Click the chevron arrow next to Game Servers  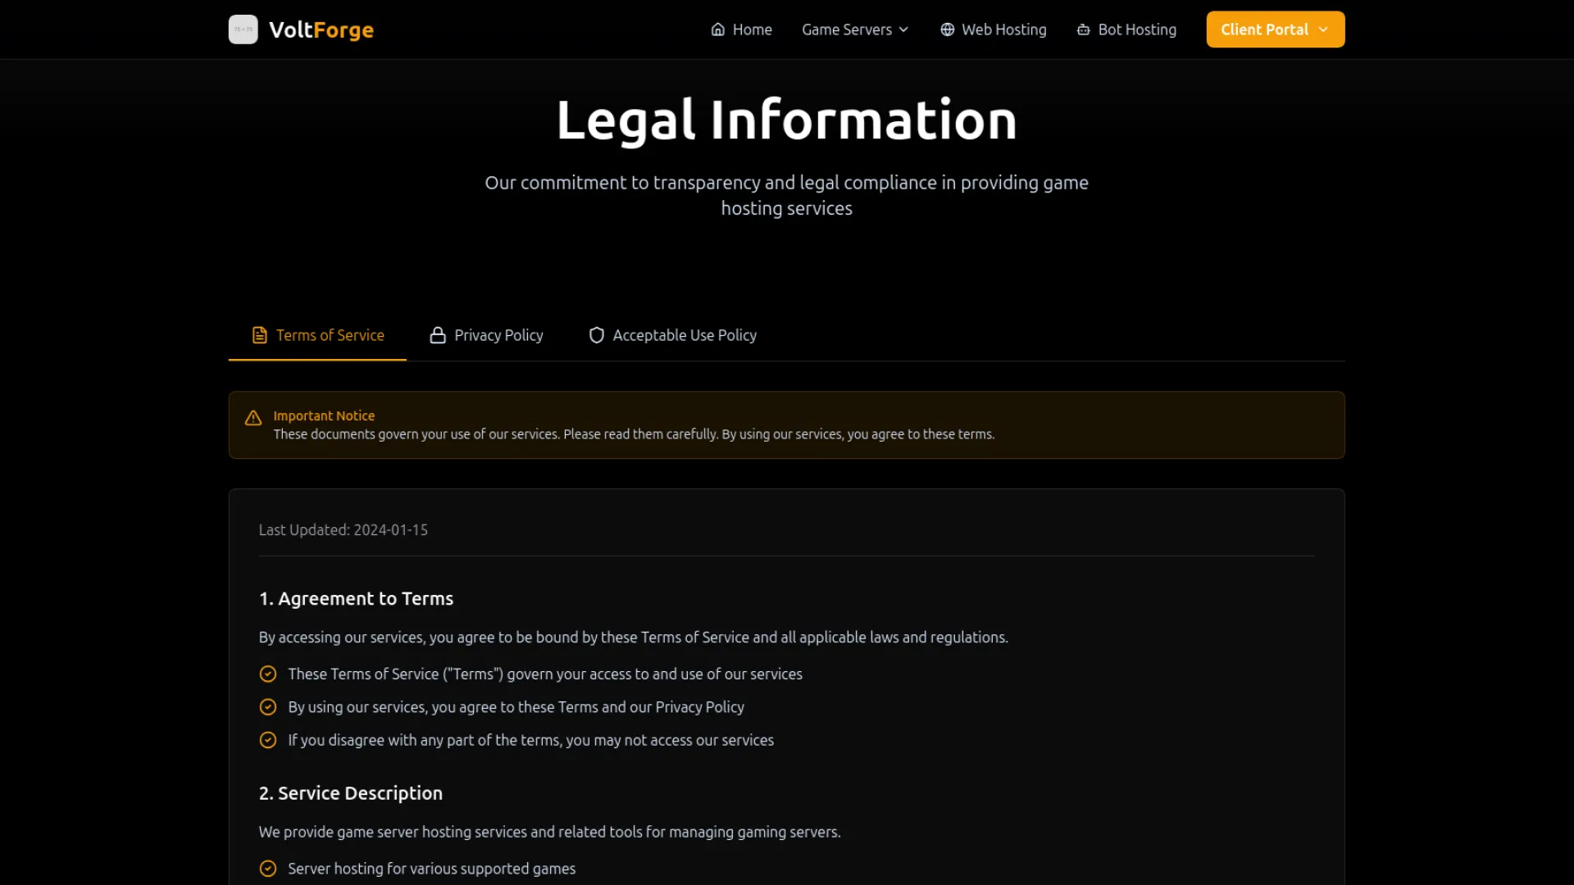coord(903,29)
